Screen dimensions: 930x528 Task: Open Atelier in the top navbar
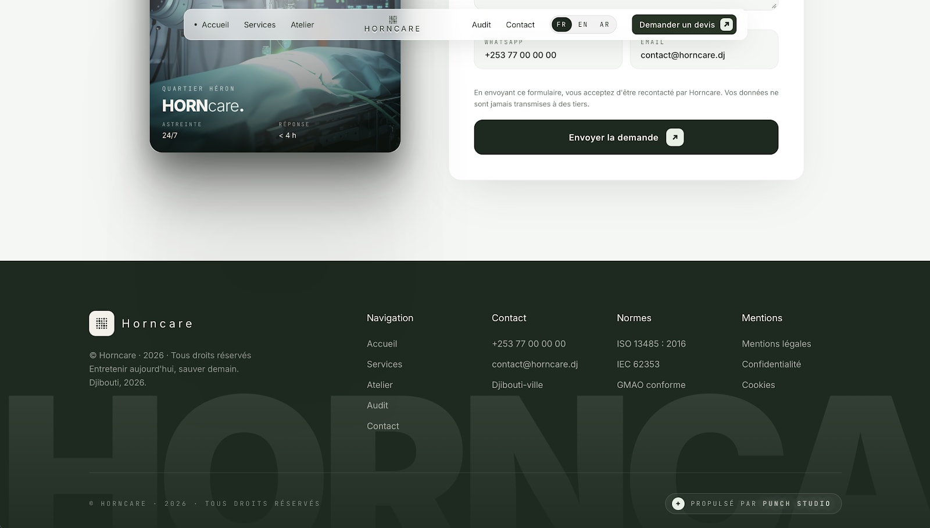(302, 24)
